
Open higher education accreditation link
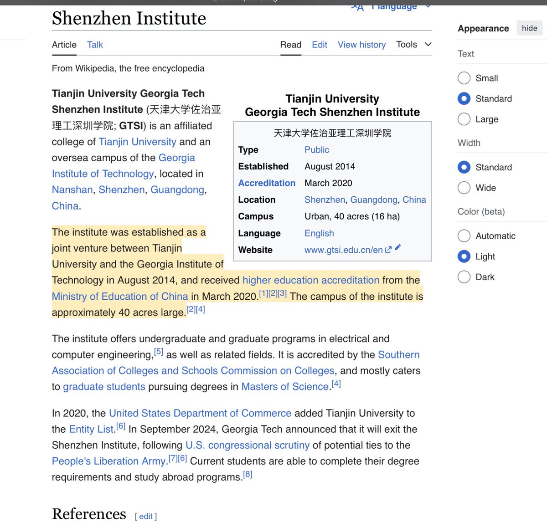pyautogui.click(x=311, y=280)
